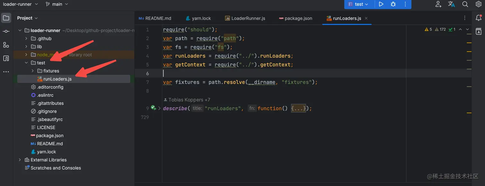
Task: Run the test configuration with play icon
Action: coord(381,4)
